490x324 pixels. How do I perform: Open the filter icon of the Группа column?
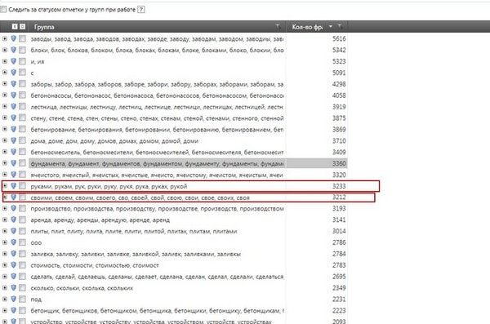(278, 27)
